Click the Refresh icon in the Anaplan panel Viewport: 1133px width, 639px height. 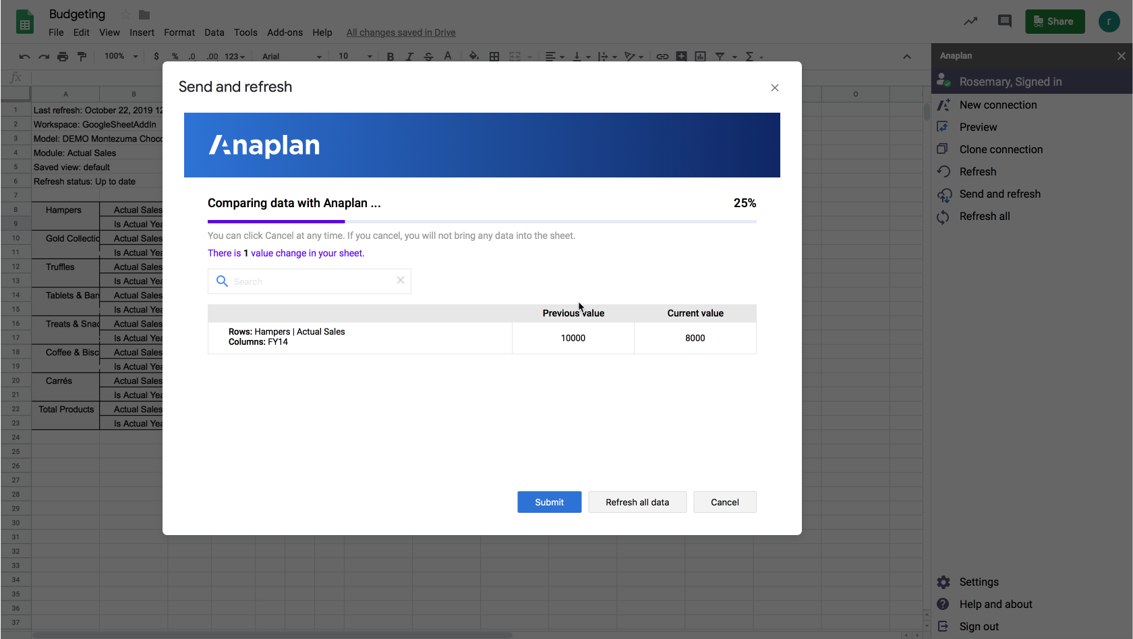(943, 171)
